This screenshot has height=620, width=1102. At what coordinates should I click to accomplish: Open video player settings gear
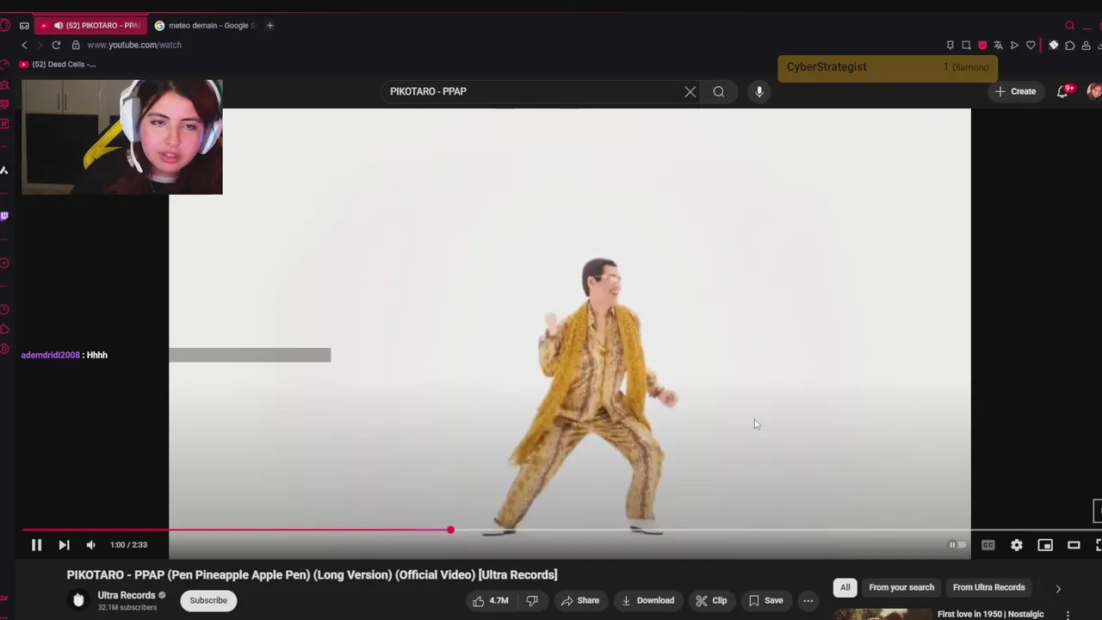[x=1017, y=545]
